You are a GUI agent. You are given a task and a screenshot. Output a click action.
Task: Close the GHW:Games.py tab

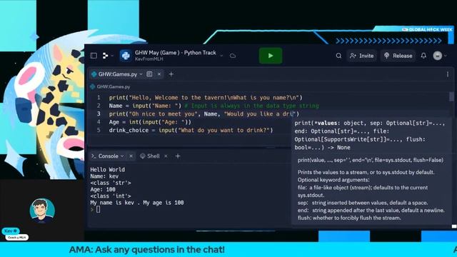tap(159, 74)
